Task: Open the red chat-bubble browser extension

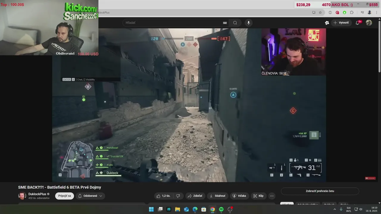Action: [x=337, y=12]
